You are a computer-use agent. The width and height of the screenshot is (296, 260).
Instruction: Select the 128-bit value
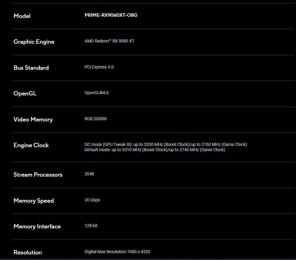(91, 226)
